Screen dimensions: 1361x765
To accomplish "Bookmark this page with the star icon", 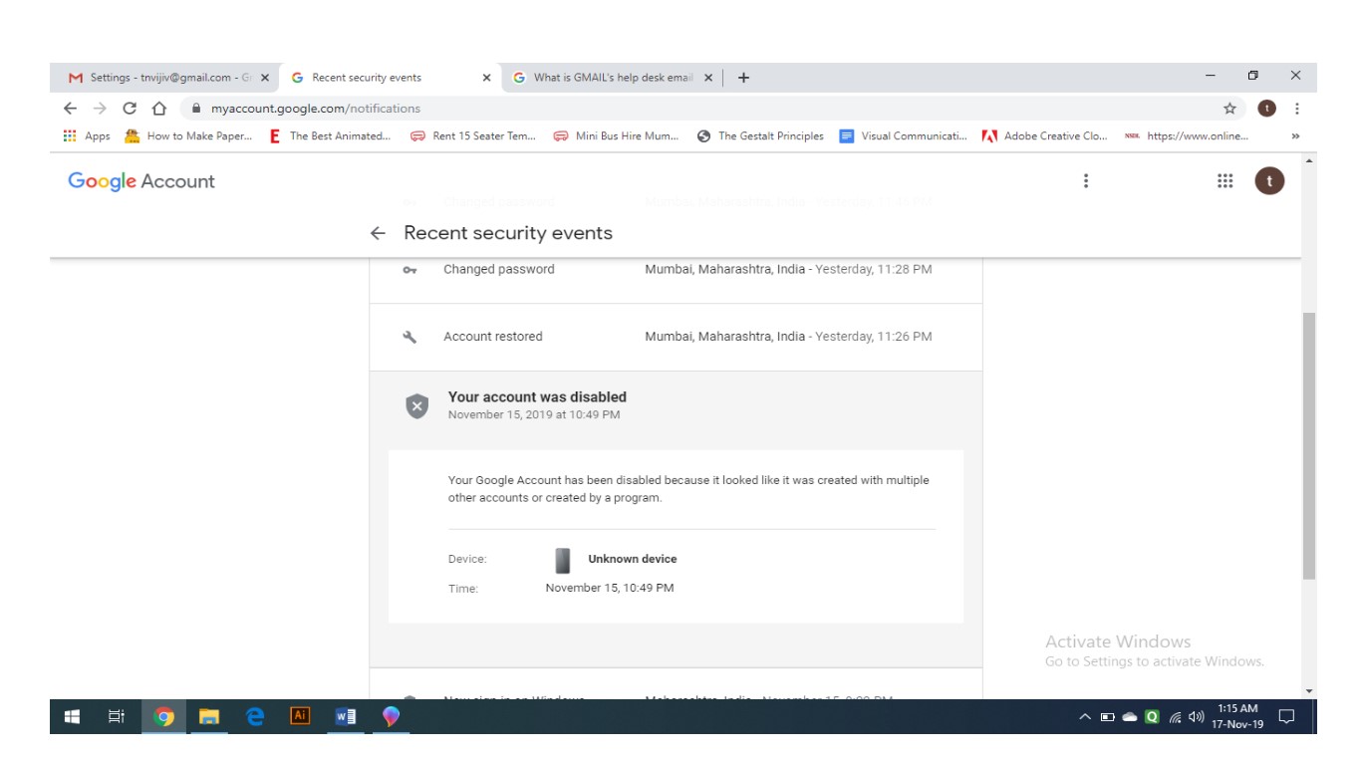I will [x=1229, y=108].
